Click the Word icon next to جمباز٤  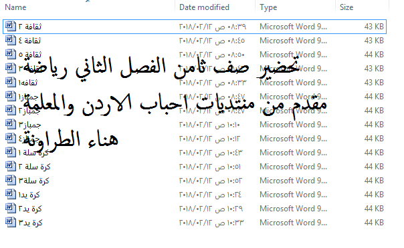click(11, 139)
